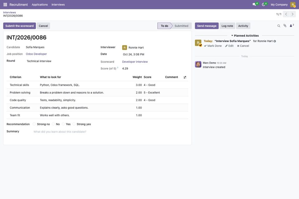Viewport: 299px width, 199px height.
Task: Open the Team fit score dropdown
Action: point(153,115)
